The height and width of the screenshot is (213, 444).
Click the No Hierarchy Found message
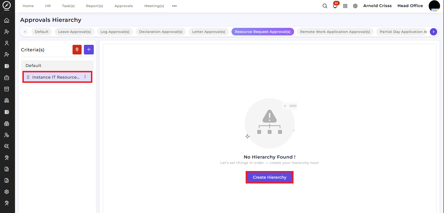pyautogui.click(x=269, y=157)
